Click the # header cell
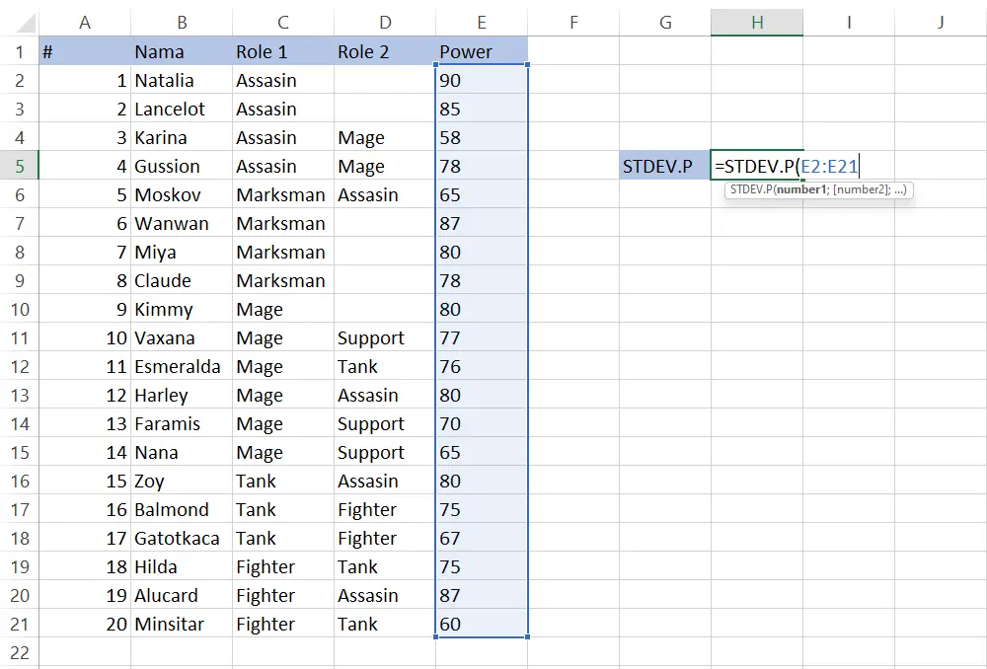 click(85, 51)
